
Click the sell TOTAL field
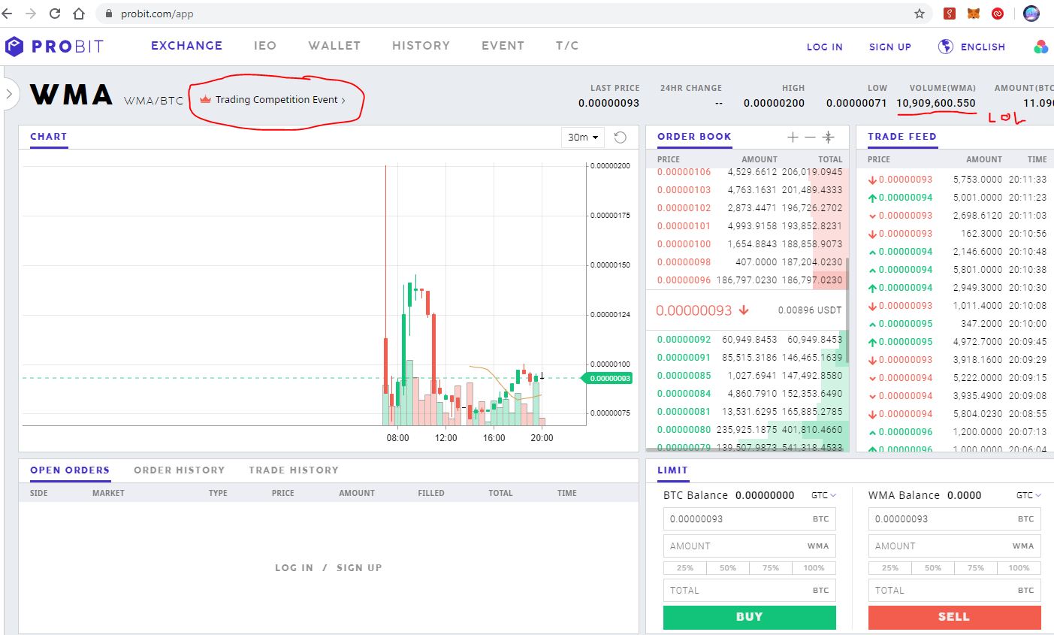click(955, 591)
